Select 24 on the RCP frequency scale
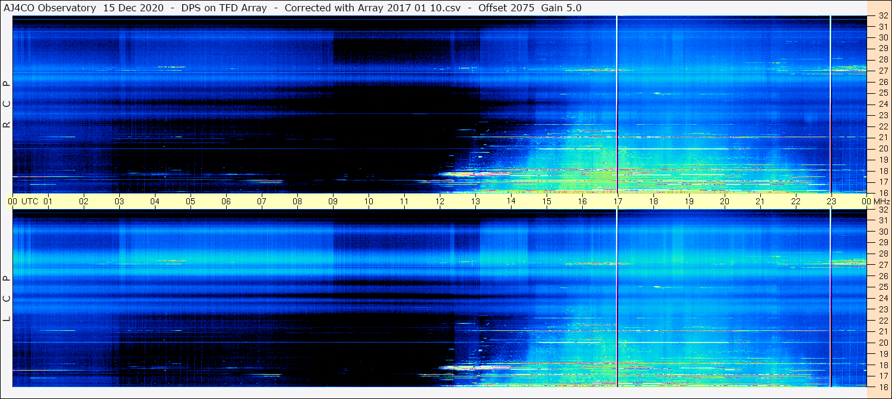 (883, 104)
